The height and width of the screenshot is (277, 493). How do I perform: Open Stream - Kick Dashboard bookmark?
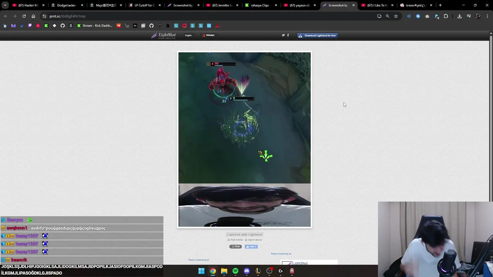(95, 26)
